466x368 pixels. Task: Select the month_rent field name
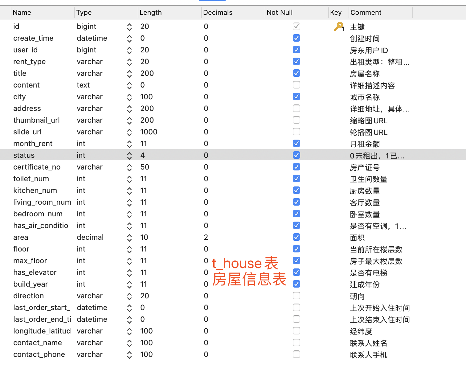(33, 144)
